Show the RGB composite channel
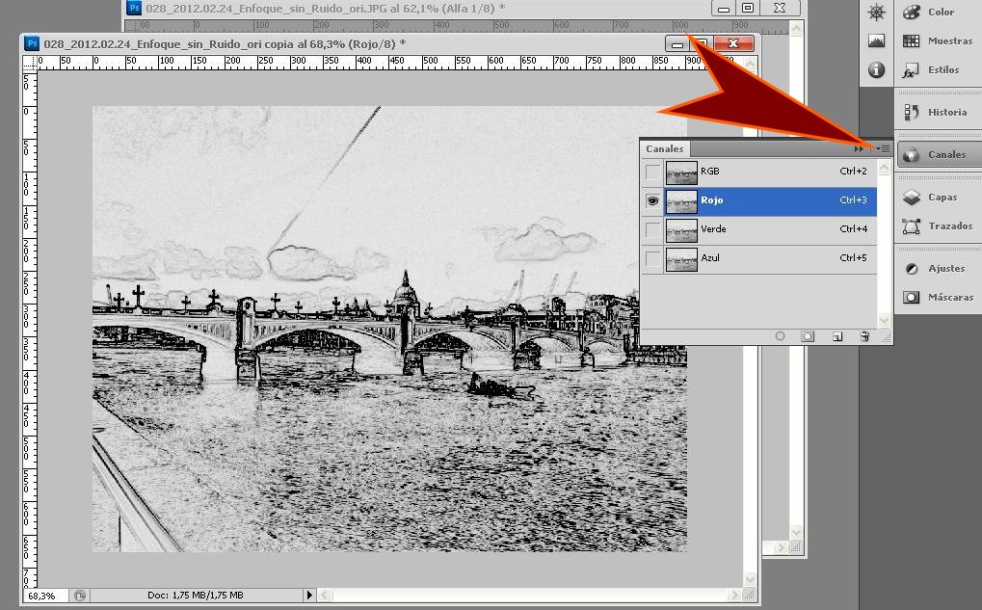The height and width of the screenshot is (610, 982). click(653, 172)
